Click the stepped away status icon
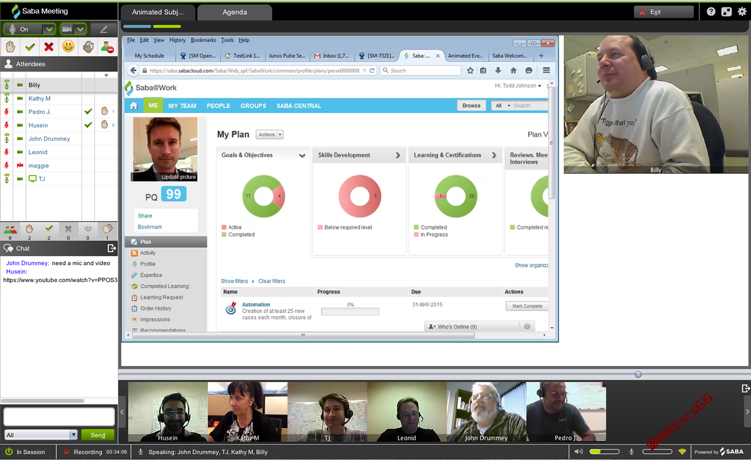The image size is (751, 469). tap(107, 47)
